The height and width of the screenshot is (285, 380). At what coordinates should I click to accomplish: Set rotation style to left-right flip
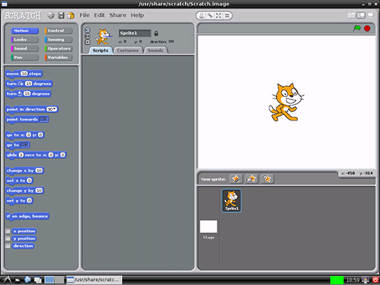coord(88,36)
